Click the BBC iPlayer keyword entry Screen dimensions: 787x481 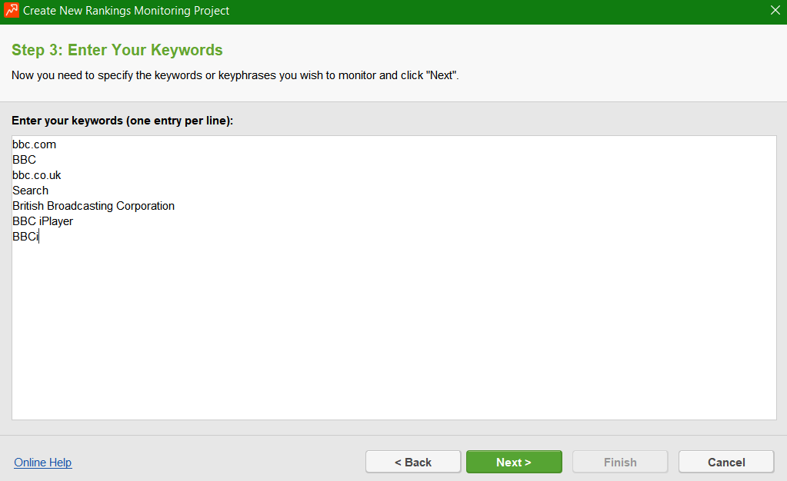(43, 221)
